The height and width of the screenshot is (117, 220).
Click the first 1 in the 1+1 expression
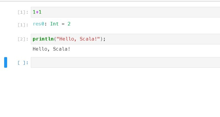tap(34, 12)
